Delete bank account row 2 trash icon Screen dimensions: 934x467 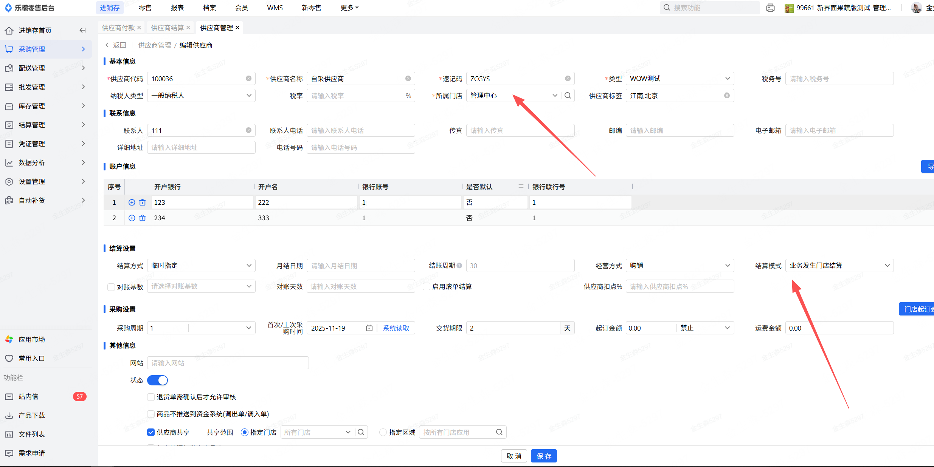(x=143, y=218)
